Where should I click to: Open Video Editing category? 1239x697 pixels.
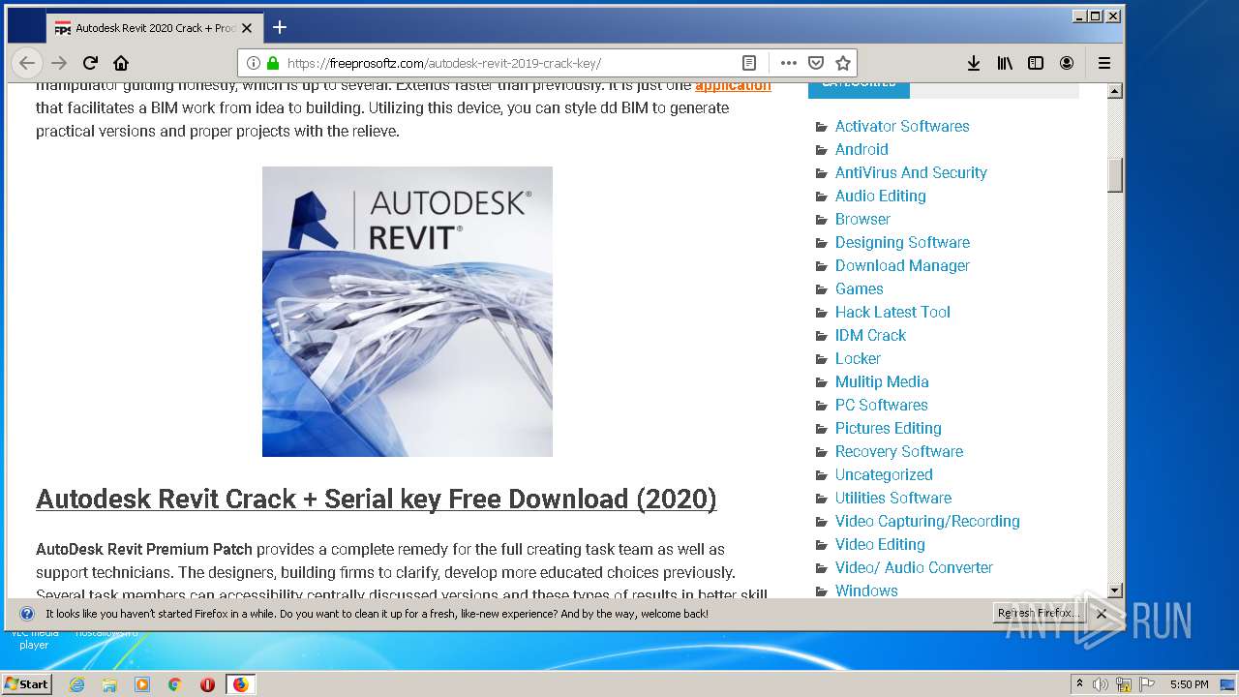(x=880, y=544)
